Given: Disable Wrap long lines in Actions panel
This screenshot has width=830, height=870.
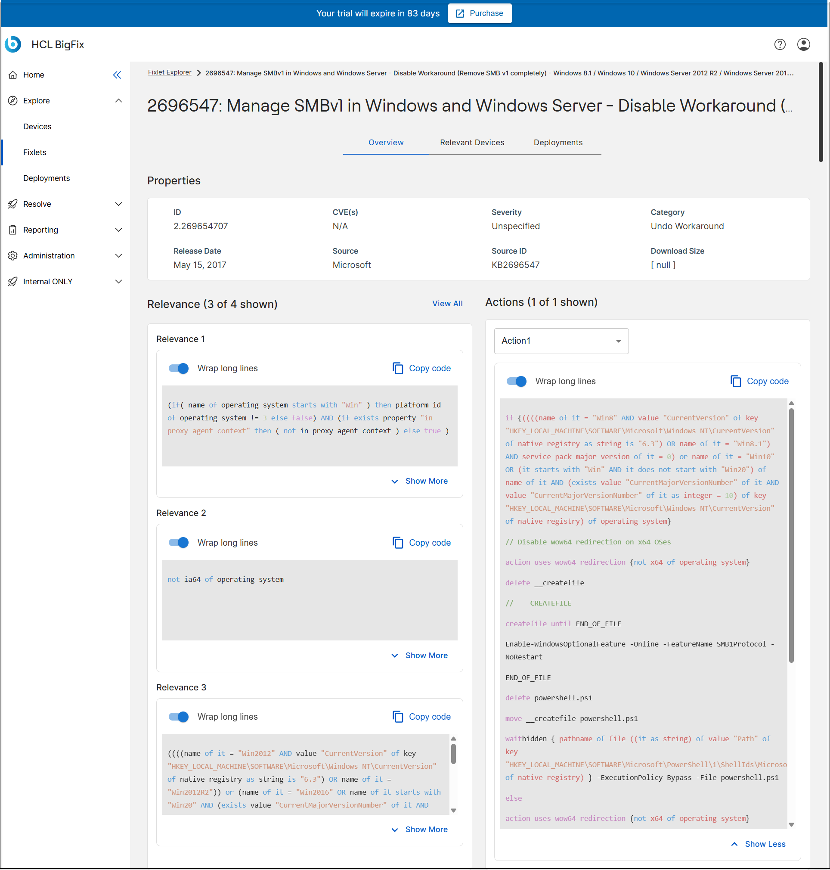Looking at the screenshot, I should coord(516,381).
